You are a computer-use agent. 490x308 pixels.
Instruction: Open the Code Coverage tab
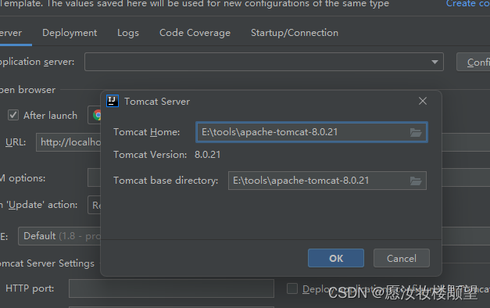(x=195, y=33)
